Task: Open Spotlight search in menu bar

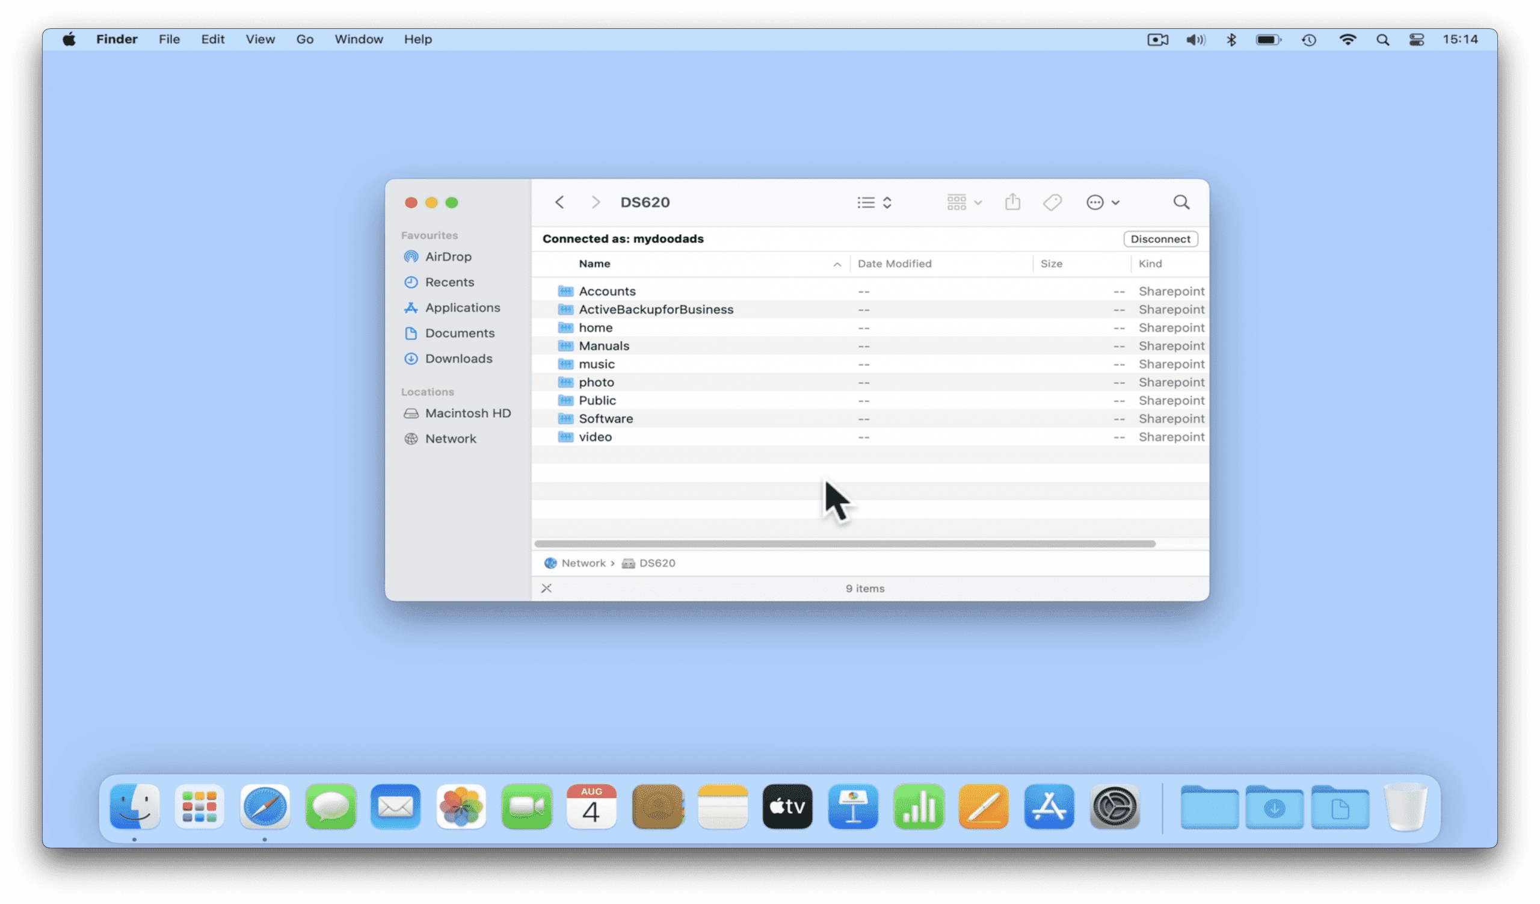Action: (x=1382, y=40)
